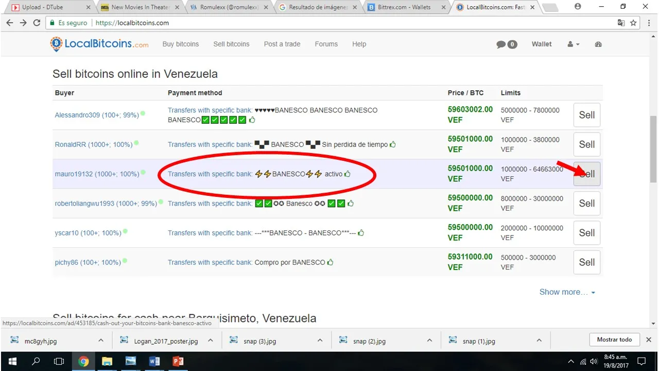Open download options for Logan_2017_poster.jpg
Viewport: 659px width, 371px height.
tap(210, 341)
